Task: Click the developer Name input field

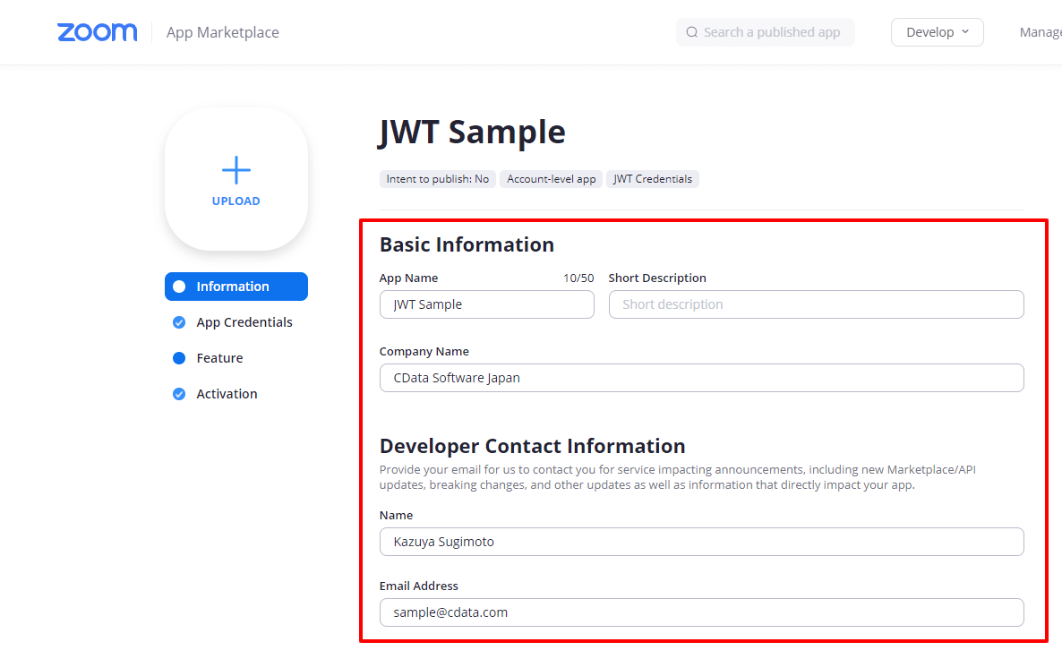Action: pos(702,542)
